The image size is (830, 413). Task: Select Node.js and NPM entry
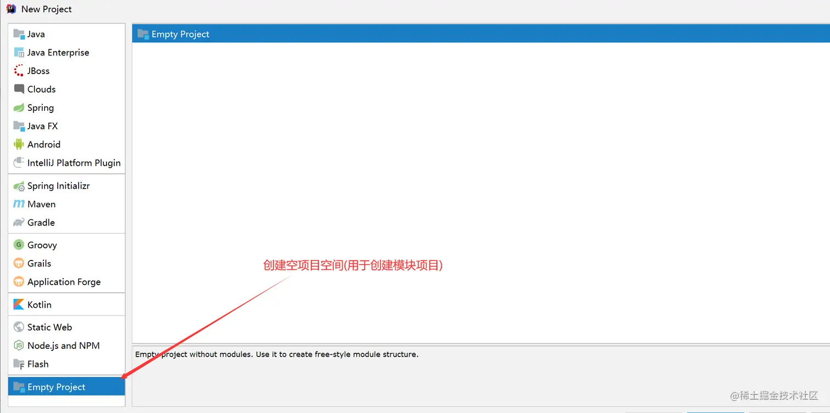point(66,346)
